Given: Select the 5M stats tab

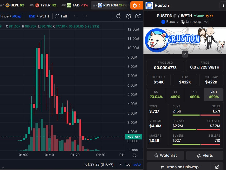Looking at the screenshot, I should 156,95.
